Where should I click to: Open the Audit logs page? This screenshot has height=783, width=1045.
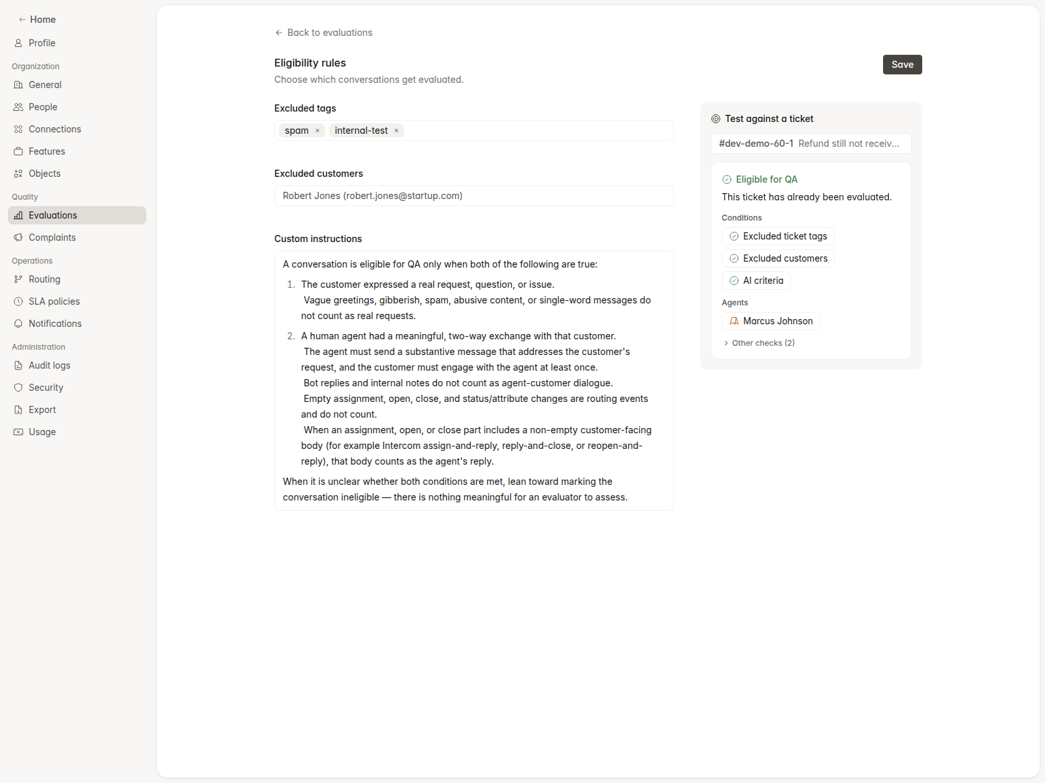(x=77, y=365)
